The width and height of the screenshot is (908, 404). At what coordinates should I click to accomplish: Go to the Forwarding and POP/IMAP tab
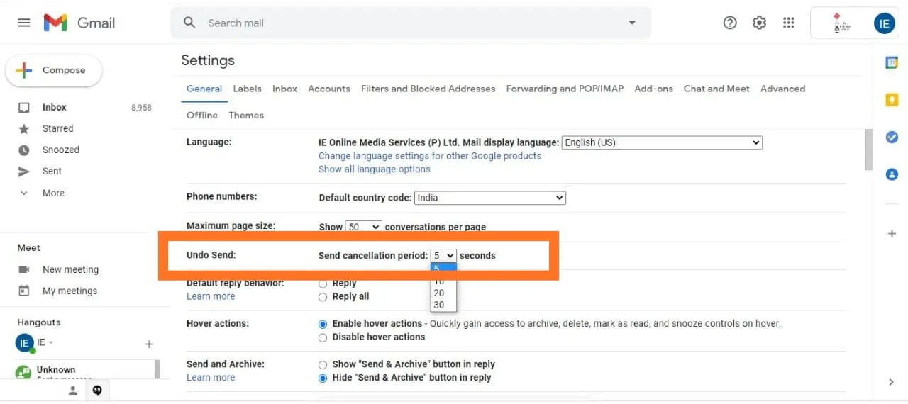565,89
